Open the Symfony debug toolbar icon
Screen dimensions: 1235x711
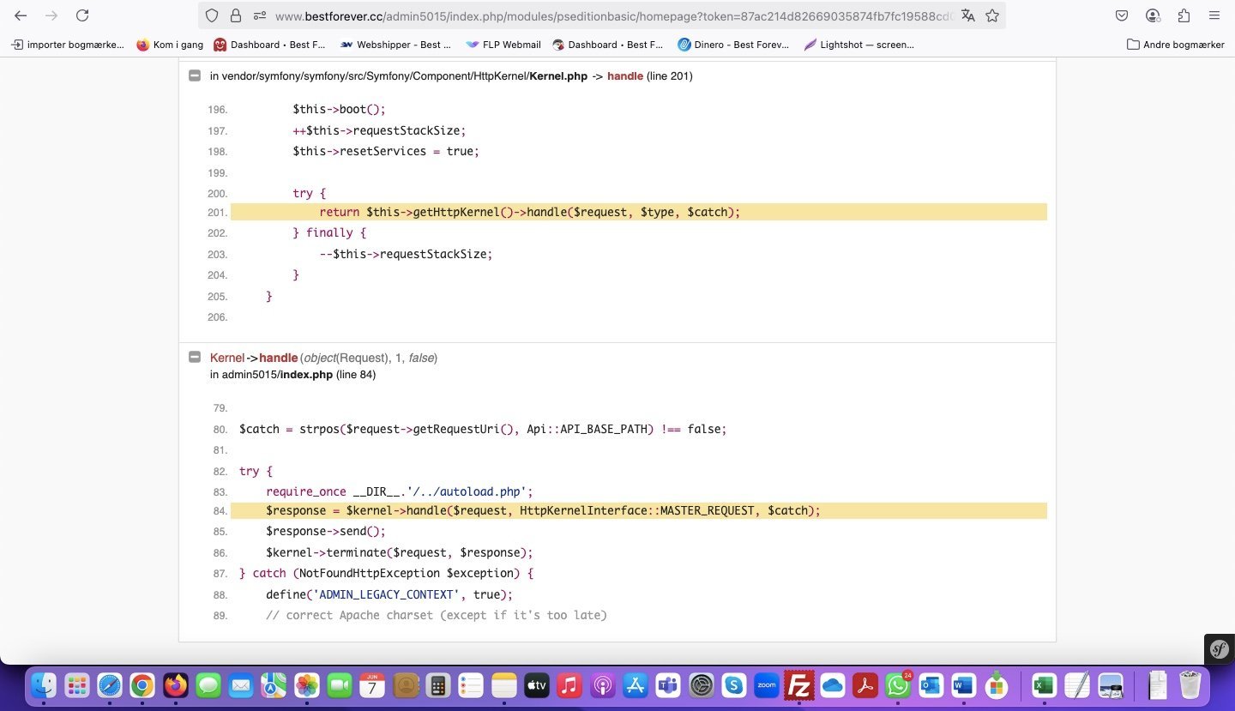coord(1220,648)
